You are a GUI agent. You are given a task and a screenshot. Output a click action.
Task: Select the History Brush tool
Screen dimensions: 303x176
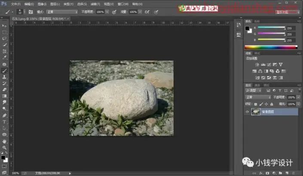[x=4, y=83]
